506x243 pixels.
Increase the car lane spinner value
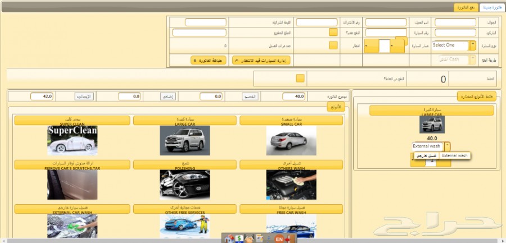(397, 46)
